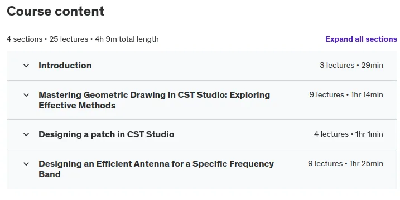The height and width of the screenshot is (200, 400).
Task: Click the 9 lectures • 1hr 25min label
Action: point(345,164)
